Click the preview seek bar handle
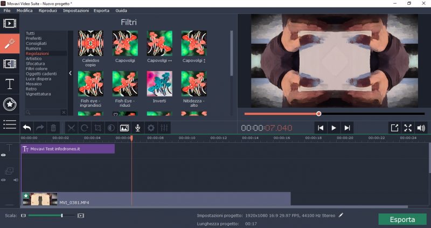The width and height of the screenshot is (431, 228). tap(318, 114)
